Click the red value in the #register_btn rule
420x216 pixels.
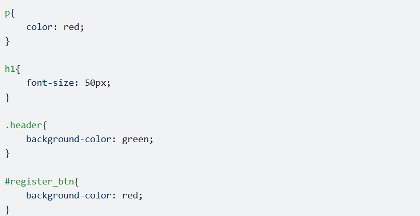pos(130,195)
